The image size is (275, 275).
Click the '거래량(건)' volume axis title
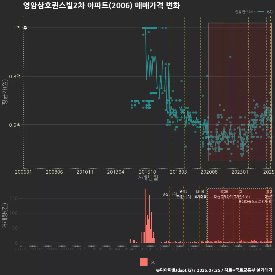pyautogui.click(x=5, y=215)
